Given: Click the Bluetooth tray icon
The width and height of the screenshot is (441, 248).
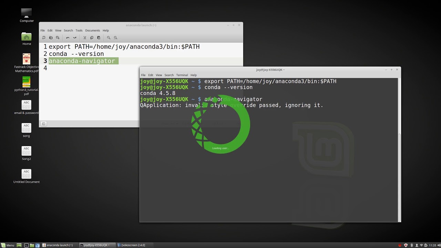Looking at the screenshot, I should click(x=411, y=245).
